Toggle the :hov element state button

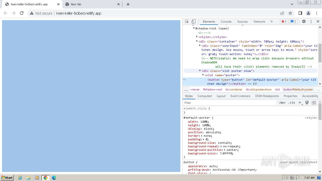[282, 103]
